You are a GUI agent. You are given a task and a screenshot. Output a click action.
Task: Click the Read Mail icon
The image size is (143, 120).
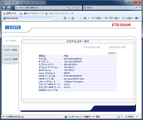80,18
